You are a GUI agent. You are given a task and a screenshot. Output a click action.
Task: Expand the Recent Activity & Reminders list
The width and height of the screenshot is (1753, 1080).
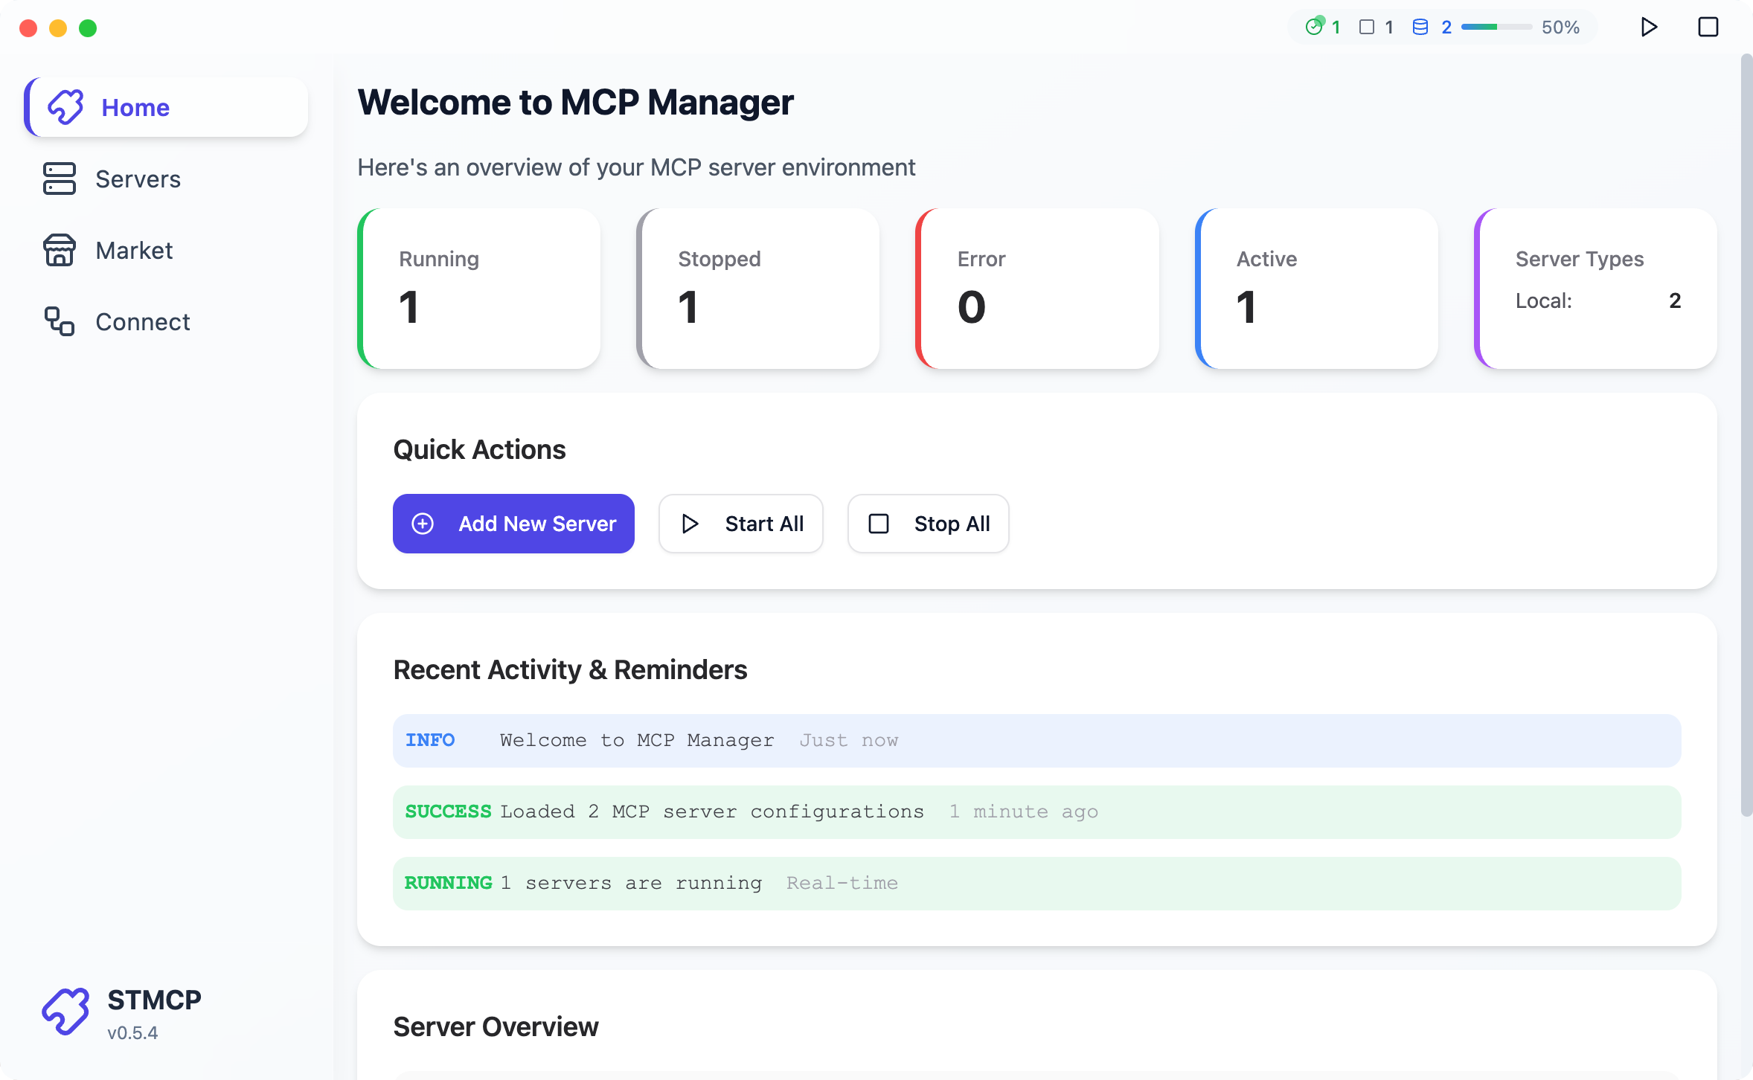[571, 669]
